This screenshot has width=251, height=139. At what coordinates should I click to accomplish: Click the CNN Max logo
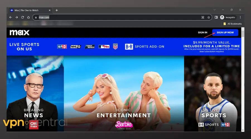click(x=34, y=125)
